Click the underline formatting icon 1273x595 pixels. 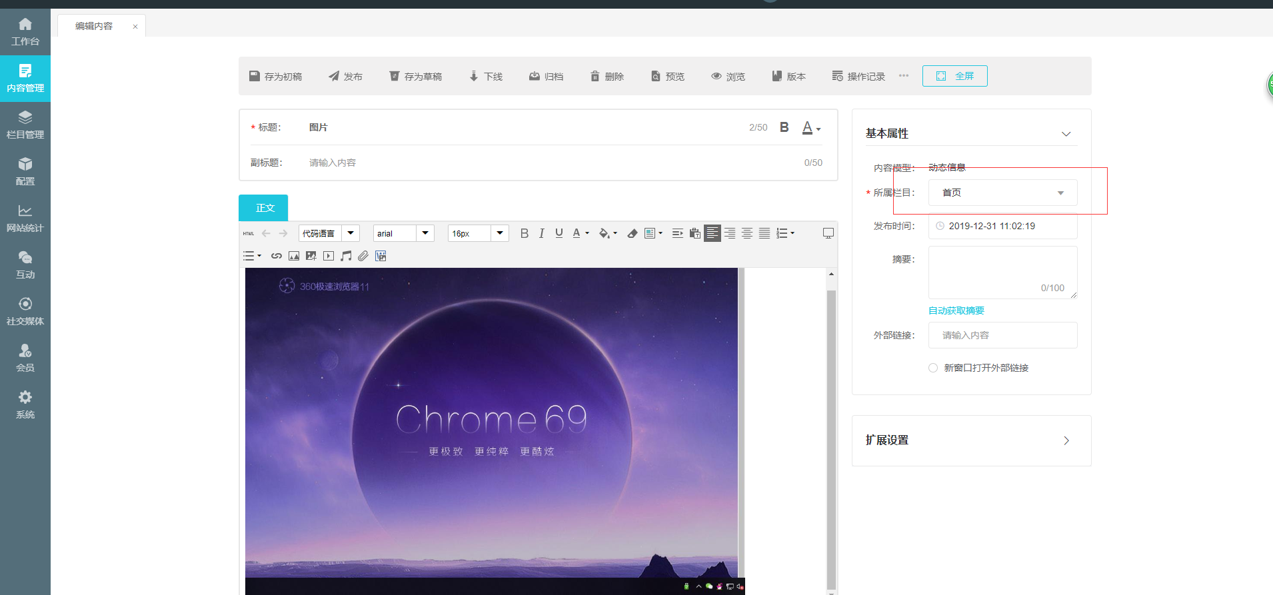pyautogui.click(x=559, y=233)
